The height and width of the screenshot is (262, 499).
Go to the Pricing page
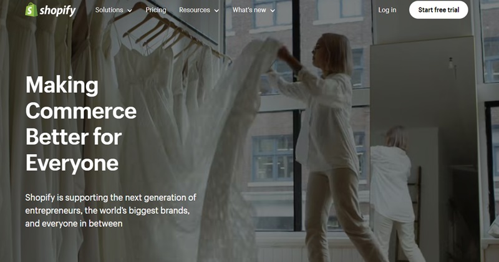click(x=156, y=10)
